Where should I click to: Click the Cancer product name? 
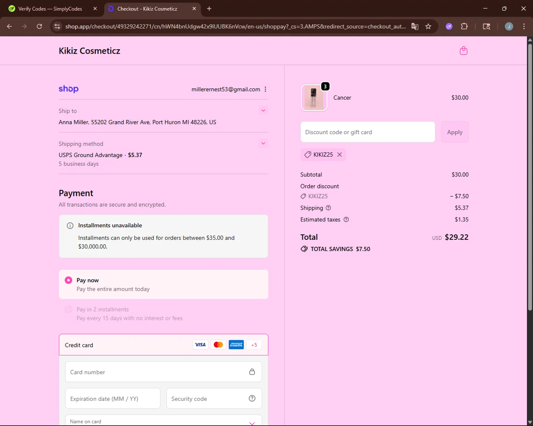(x=342, y=98)
